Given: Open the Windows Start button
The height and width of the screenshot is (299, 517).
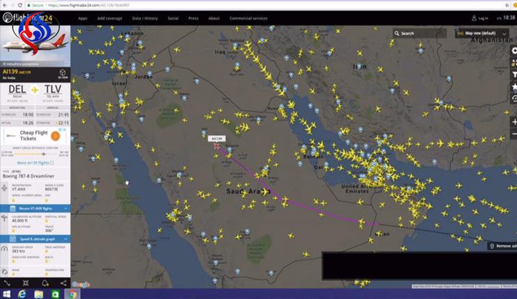Looking at the screenshot, I should pyautogui.click(x=7, y=294).
